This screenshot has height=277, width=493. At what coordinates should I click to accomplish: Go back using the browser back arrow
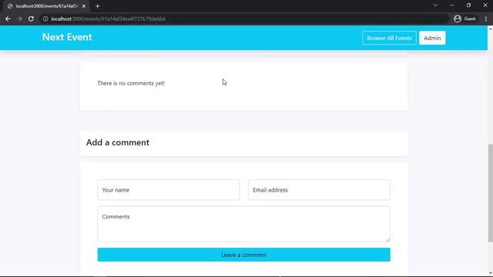8,18
